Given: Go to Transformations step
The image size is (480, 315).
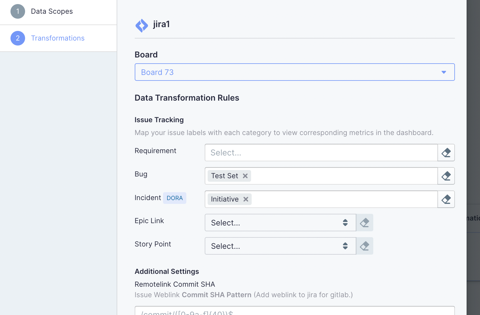Looking at the screenshot, I should 58,38.
